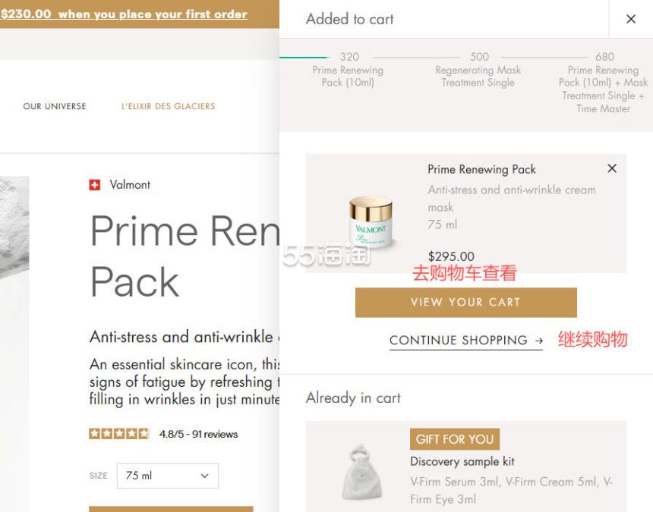Click the Swiss flag icon beside Valmont
This screenshot has height=512, width=653.
(x=95, y=184)
